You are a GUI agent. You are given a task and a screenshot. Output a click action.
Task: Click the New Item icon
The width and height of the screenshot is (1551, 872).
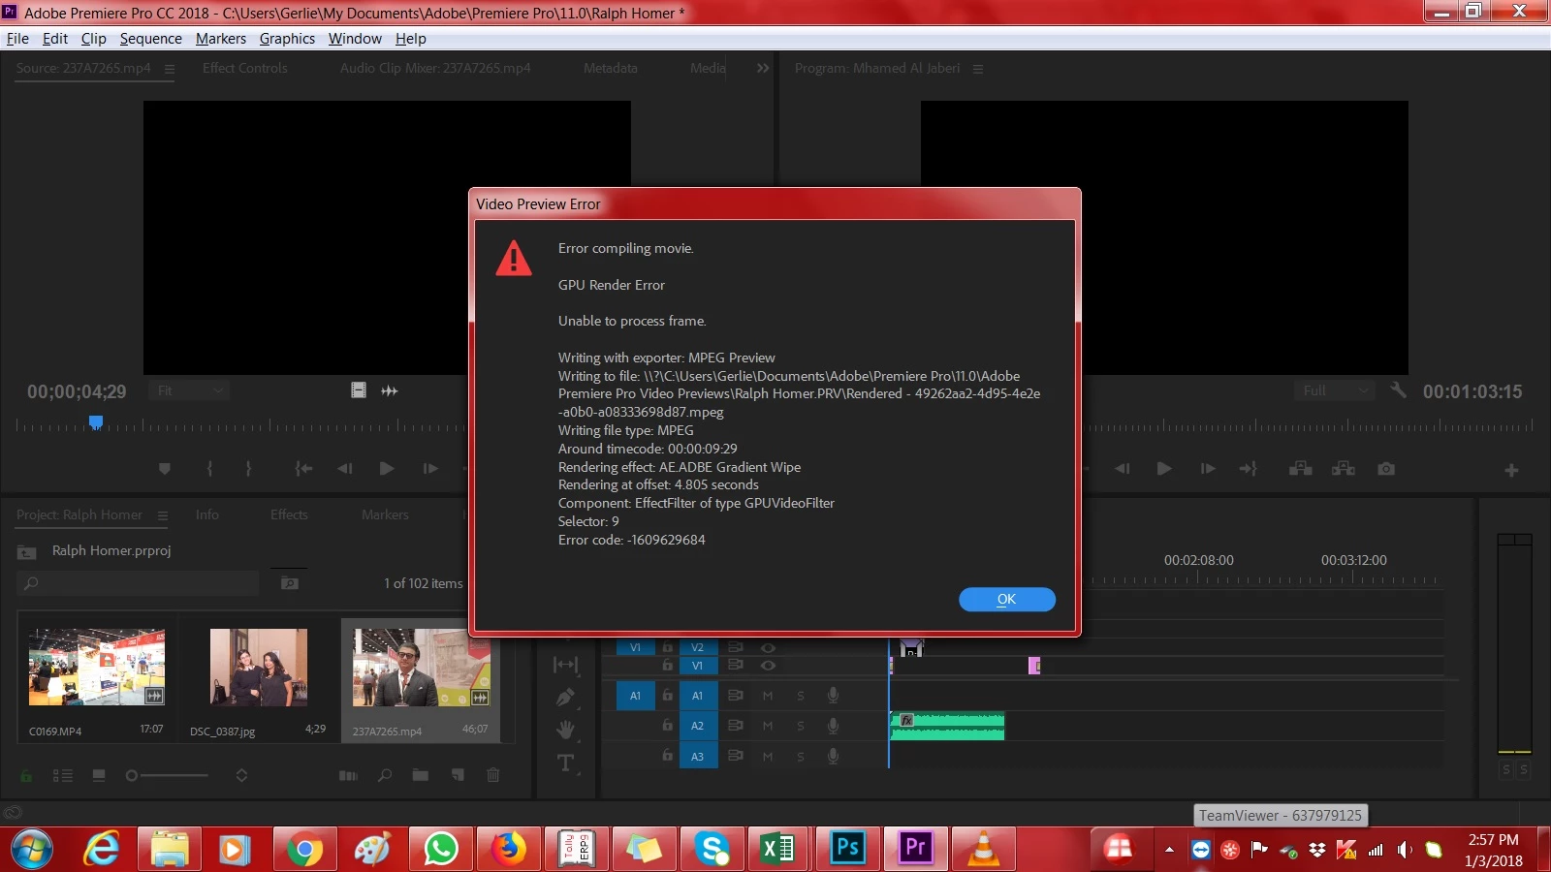point(458,775)
